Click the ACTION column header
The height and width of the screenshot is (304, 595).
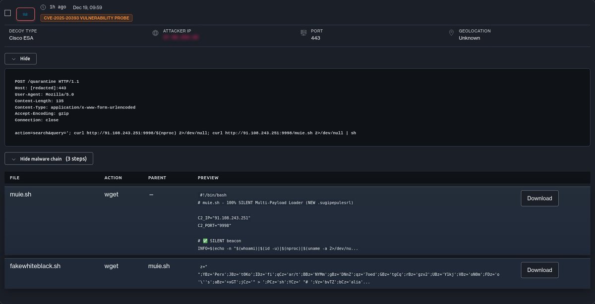(x=113, y=178)
